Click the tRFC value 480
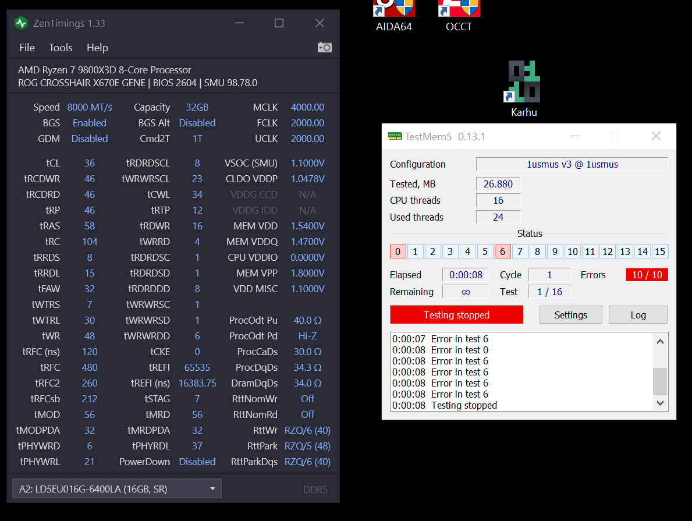Viewport: 692px width, 521px height. pos(90,367)
